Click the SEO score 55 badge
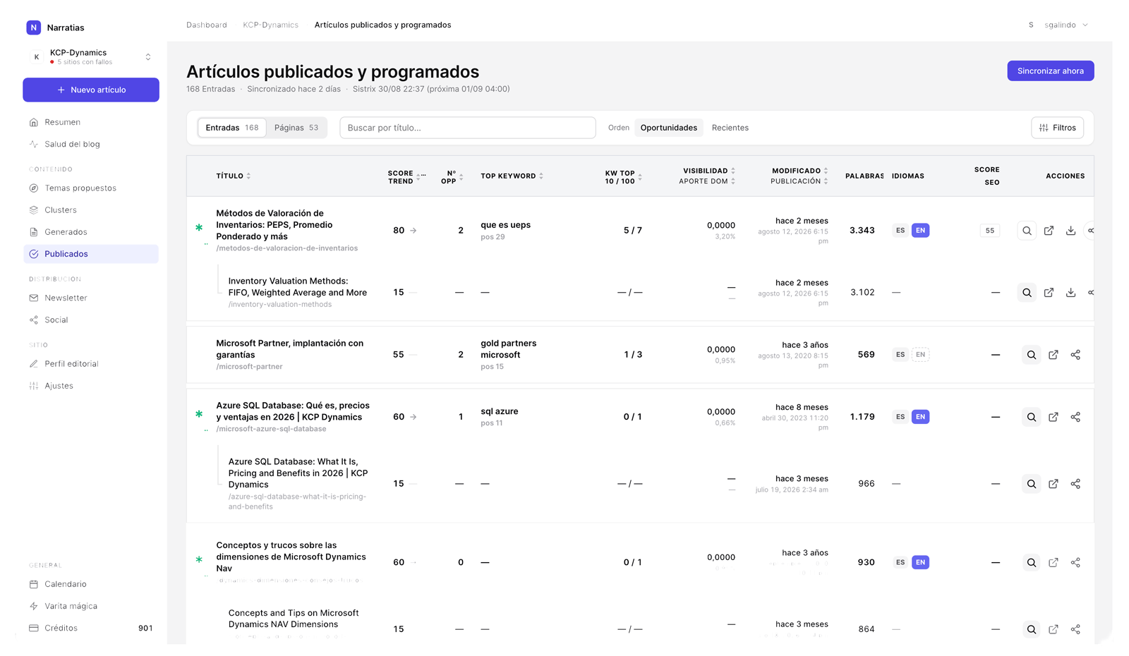The image size is (1129, 656). [x=990, y=231]
